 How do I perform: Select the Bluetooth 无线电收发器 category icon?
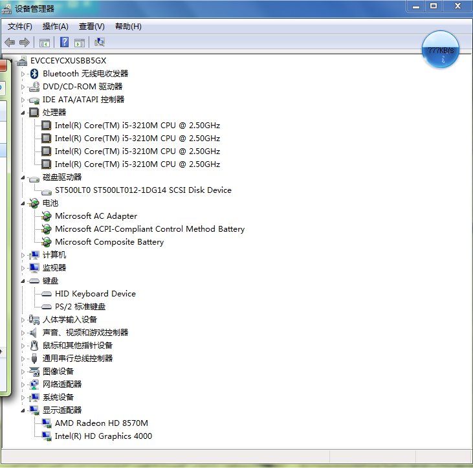[x=34, y=74]
